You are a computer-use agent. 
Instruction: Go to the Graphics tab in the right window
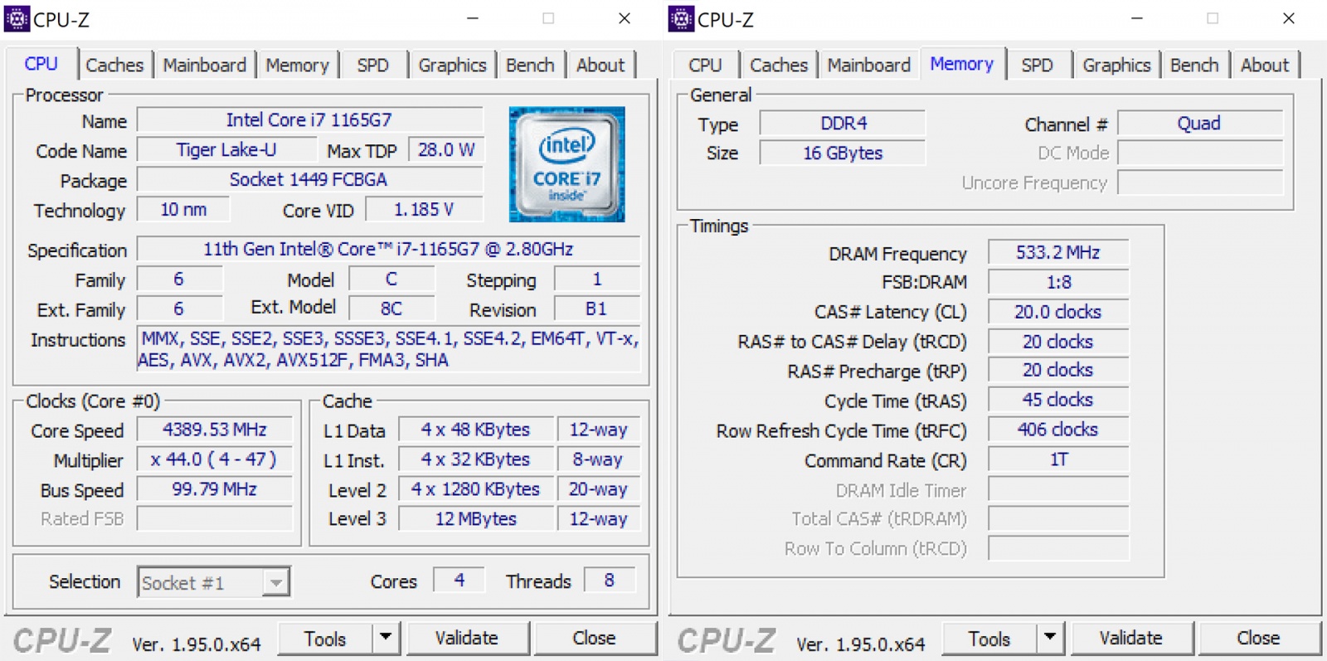tap(1116, 65)
